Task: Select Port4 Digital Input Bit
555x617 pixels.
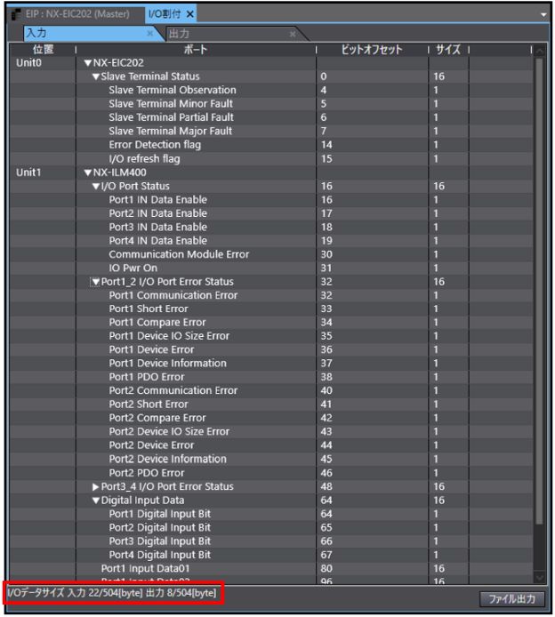Action: (x=271, y=556)
